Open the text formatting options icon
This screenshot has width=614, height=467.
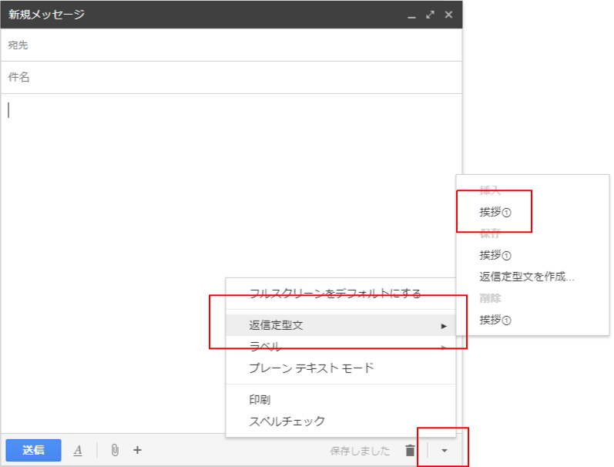tap(78, 451)
